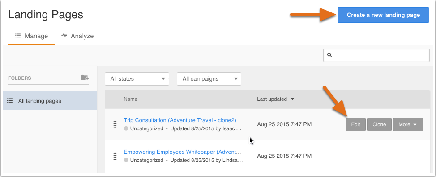The image size is (436, 177).
Task: Select the Manage tab
Action: click(31, 36)
